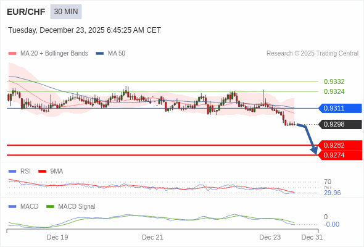Click the MACD zero level label
The height and width of the screenshot is (247, 364).
click(x=326, y=217)
